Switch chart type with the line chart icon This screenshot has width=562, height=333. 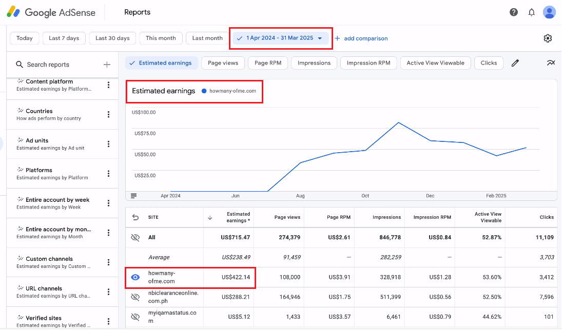551,63
